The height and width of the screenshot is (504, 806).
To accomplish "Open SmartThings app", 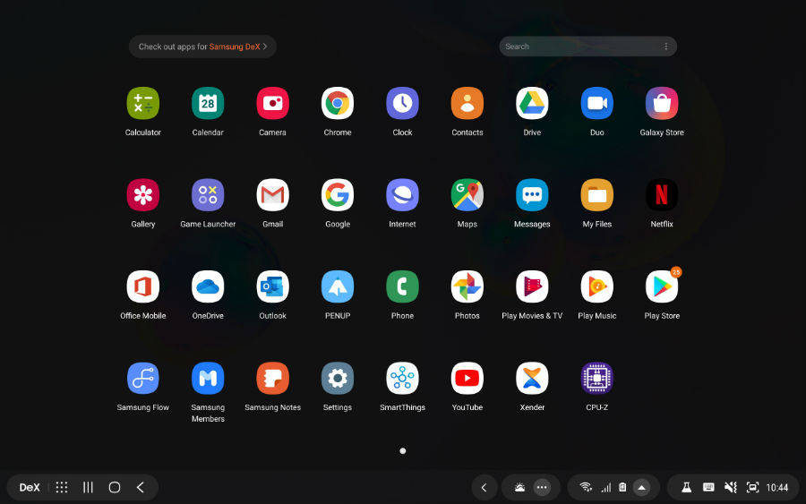I will coord(402,379).
